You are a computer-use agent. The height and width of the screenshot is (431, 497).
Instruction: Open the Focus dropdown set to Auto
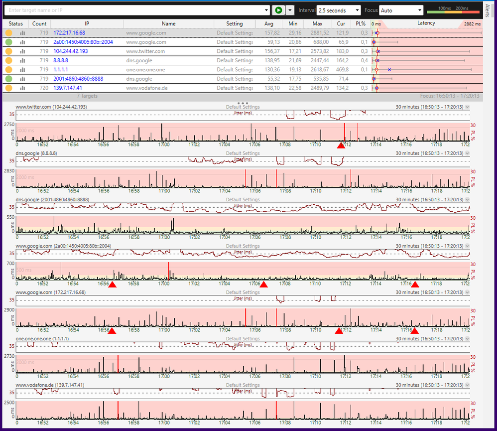[x=401, y=10]
